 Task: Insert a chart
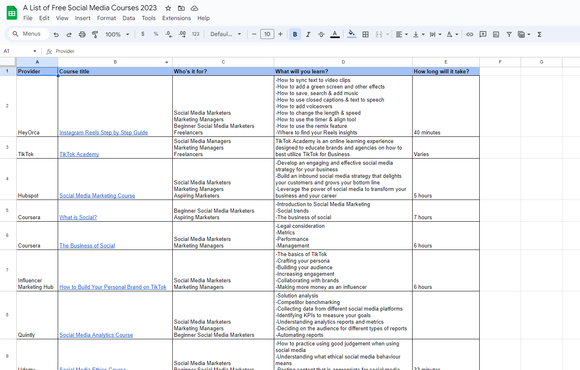point(496,34)
